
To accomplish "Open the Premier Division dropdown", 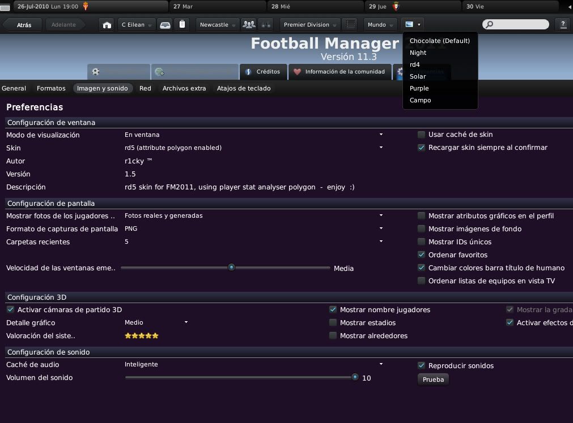I will click(x=310, y=25).
